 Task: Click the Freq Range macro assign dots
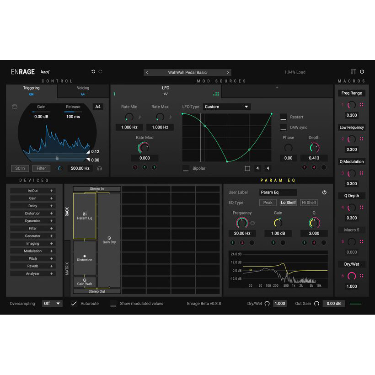(362, 105)
